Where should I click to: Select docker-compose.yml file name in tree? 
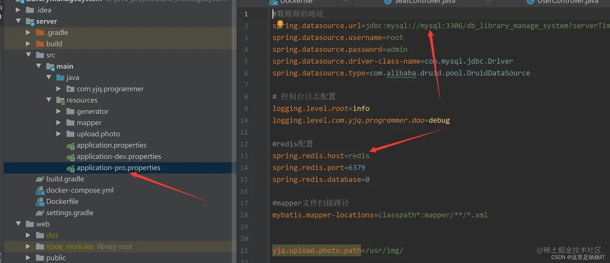pyautogui.click(x=80, y=191)
